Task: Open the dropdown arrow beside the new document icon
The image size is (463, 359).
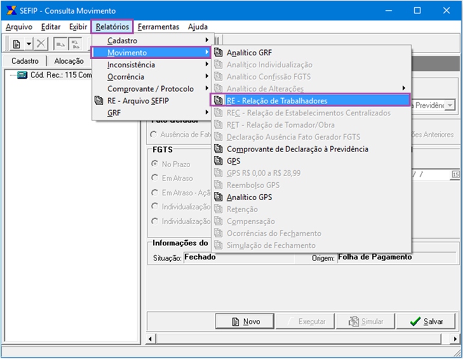Action: 29,44
